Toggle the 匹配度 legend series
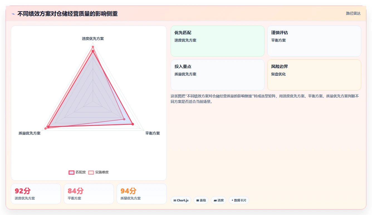Image resolution: width=372 pixels, height=215 pixels. point(77,172)
